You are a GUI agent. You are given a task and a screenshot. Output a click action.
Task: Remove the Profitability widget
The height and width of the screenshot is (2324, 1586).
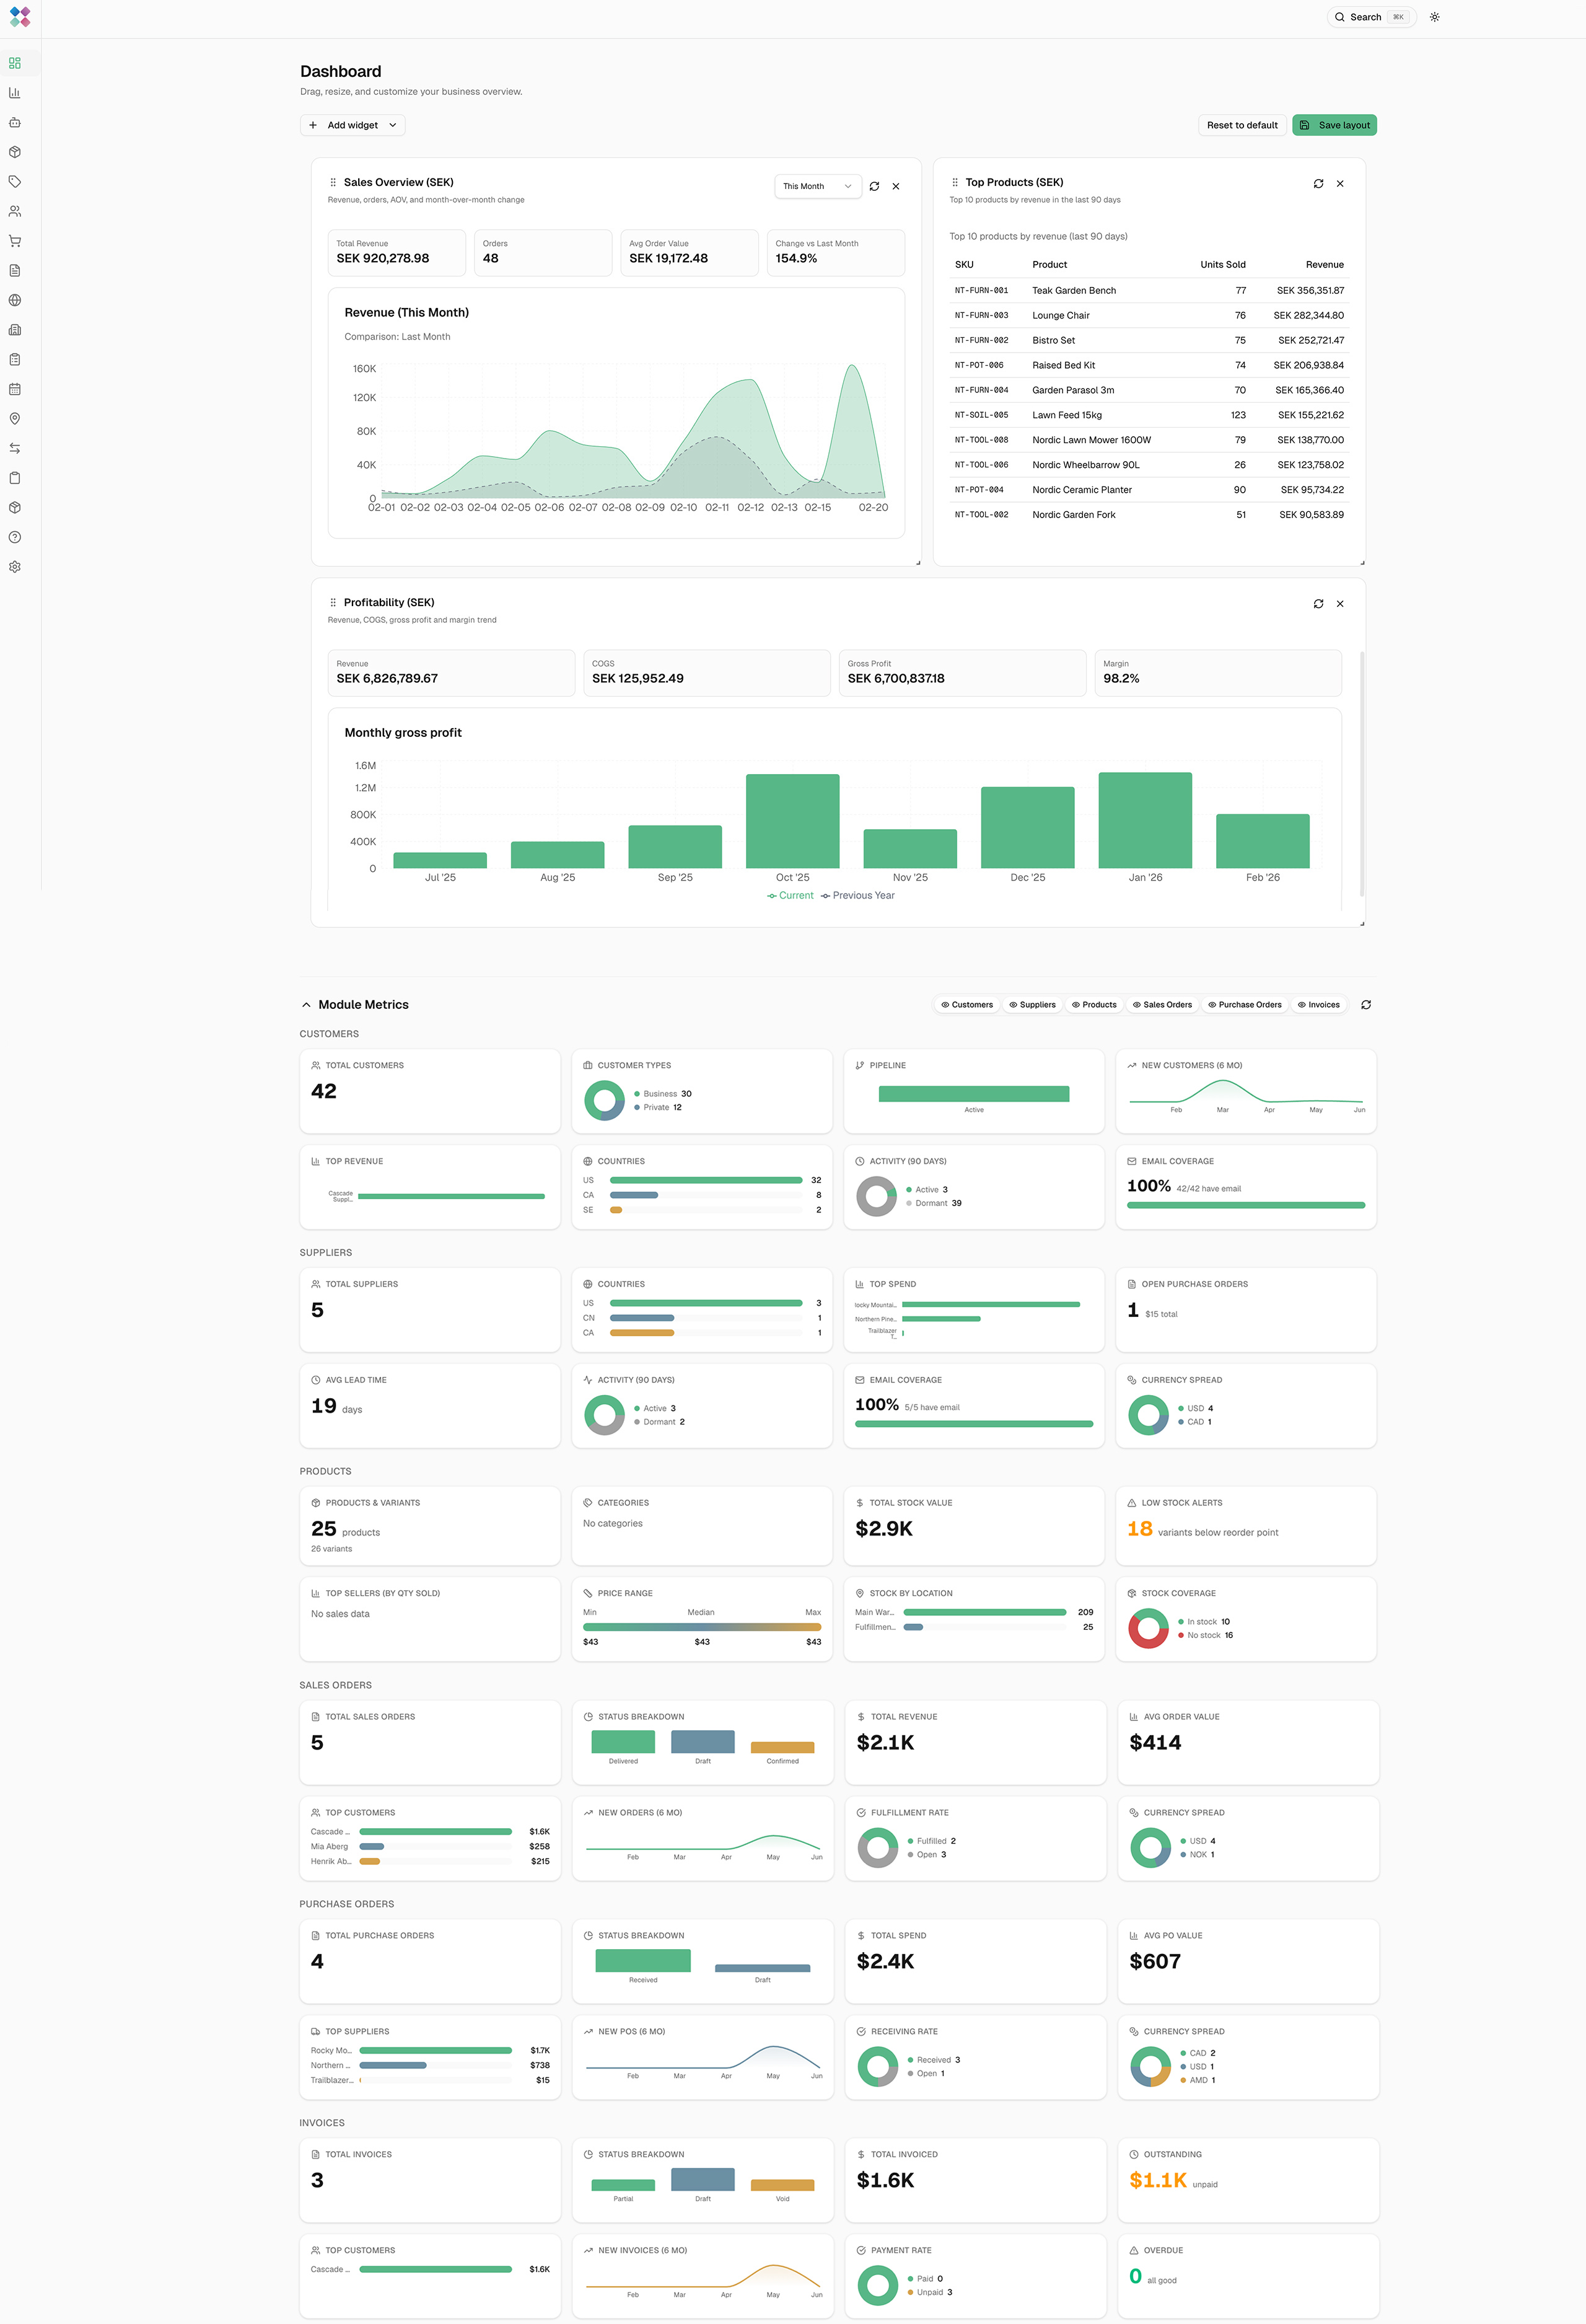(1340, 603)
